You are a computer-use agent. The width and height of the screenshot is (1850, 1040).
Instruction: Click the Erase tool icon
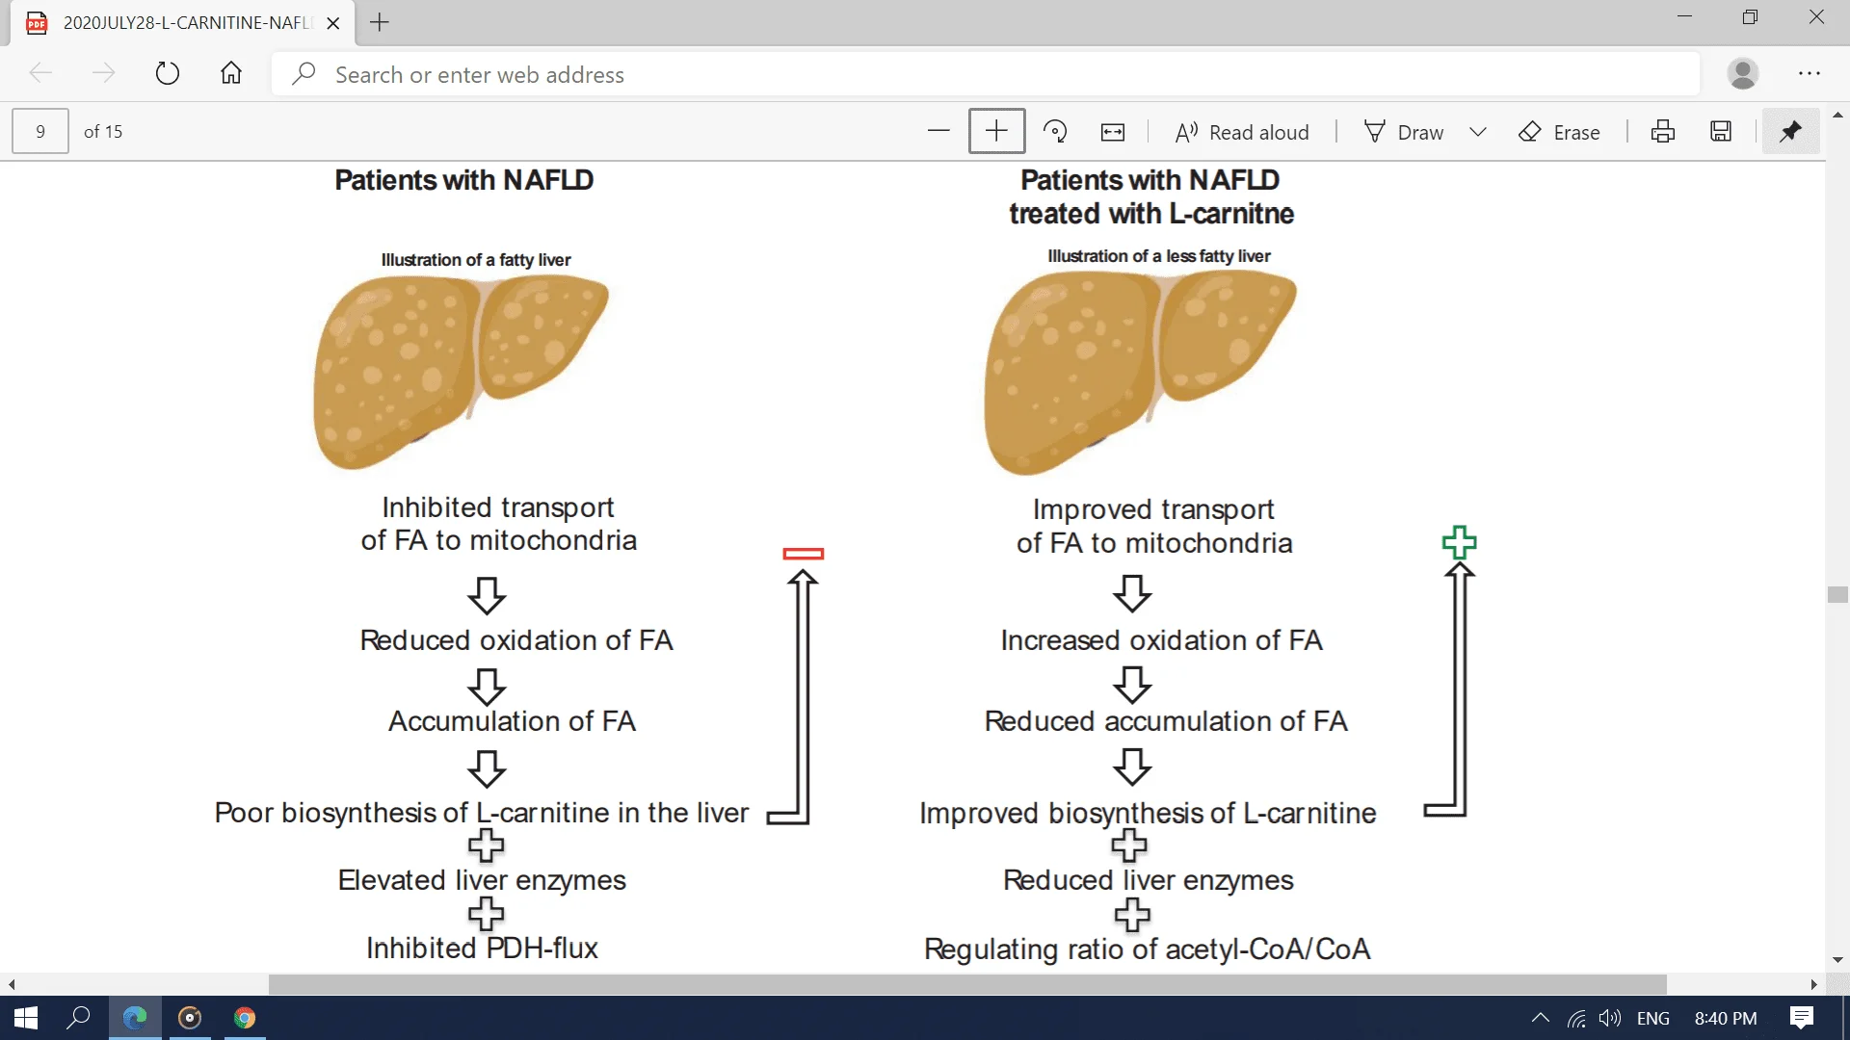point(1530,131)
